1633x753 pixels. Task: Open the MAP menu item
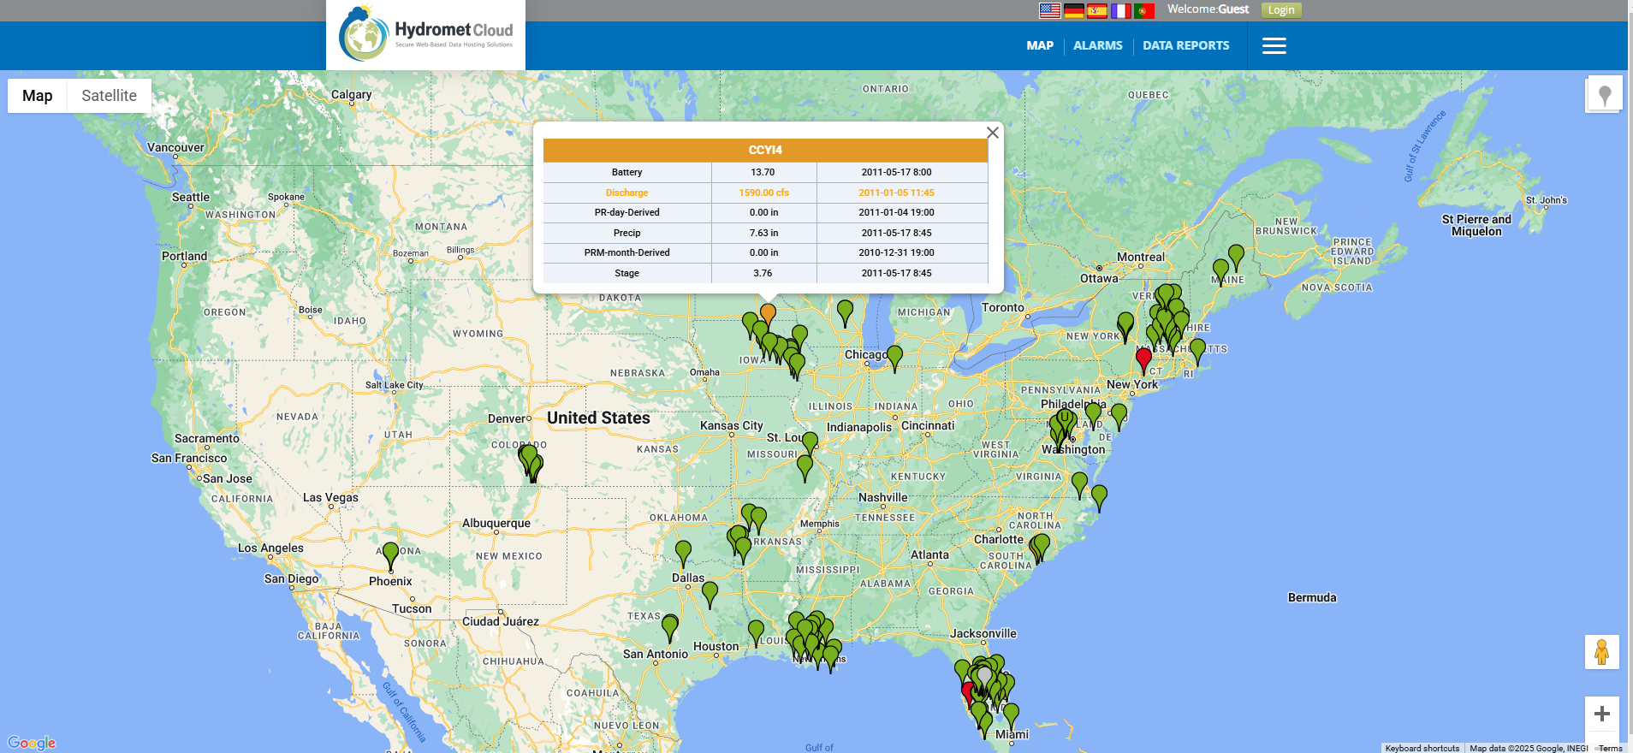coord(1040,46)
